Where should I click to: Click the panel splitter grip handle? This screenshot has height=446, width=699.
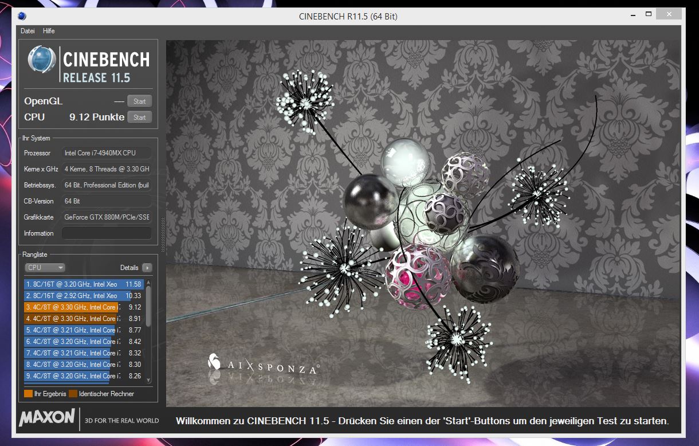coord(163,234)
